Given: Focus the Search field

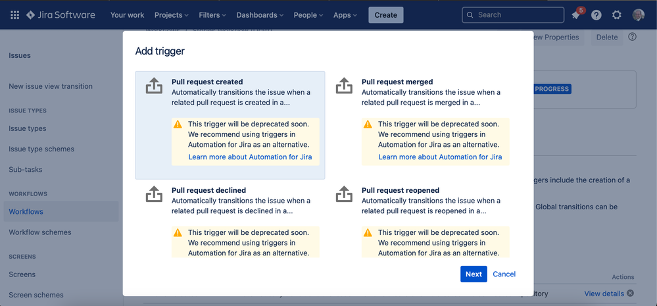Looking at the screenshot, I should click(x=513, y=15).
